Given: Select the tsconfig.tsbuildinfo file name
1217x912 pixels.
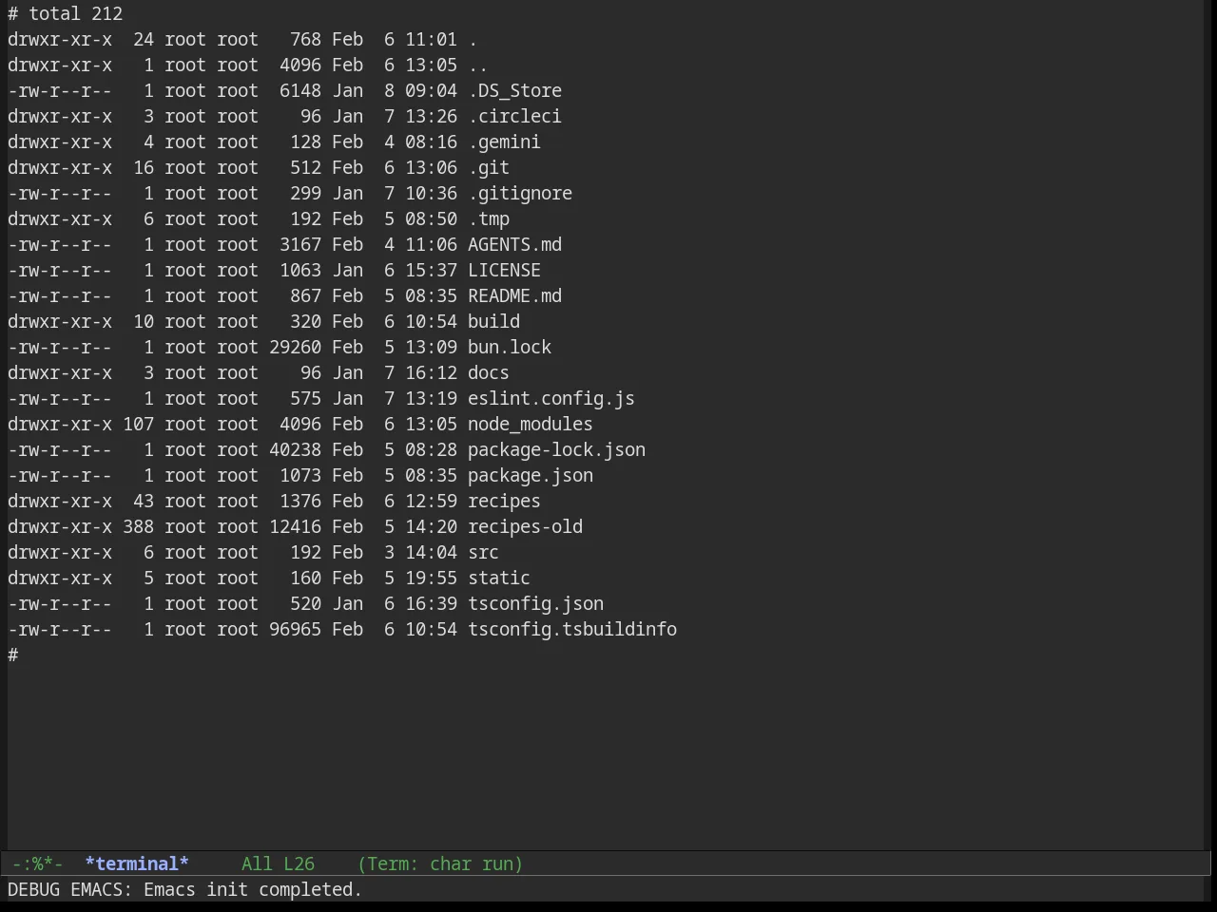Looking at the screenshot, I should (x=572, y=629).
